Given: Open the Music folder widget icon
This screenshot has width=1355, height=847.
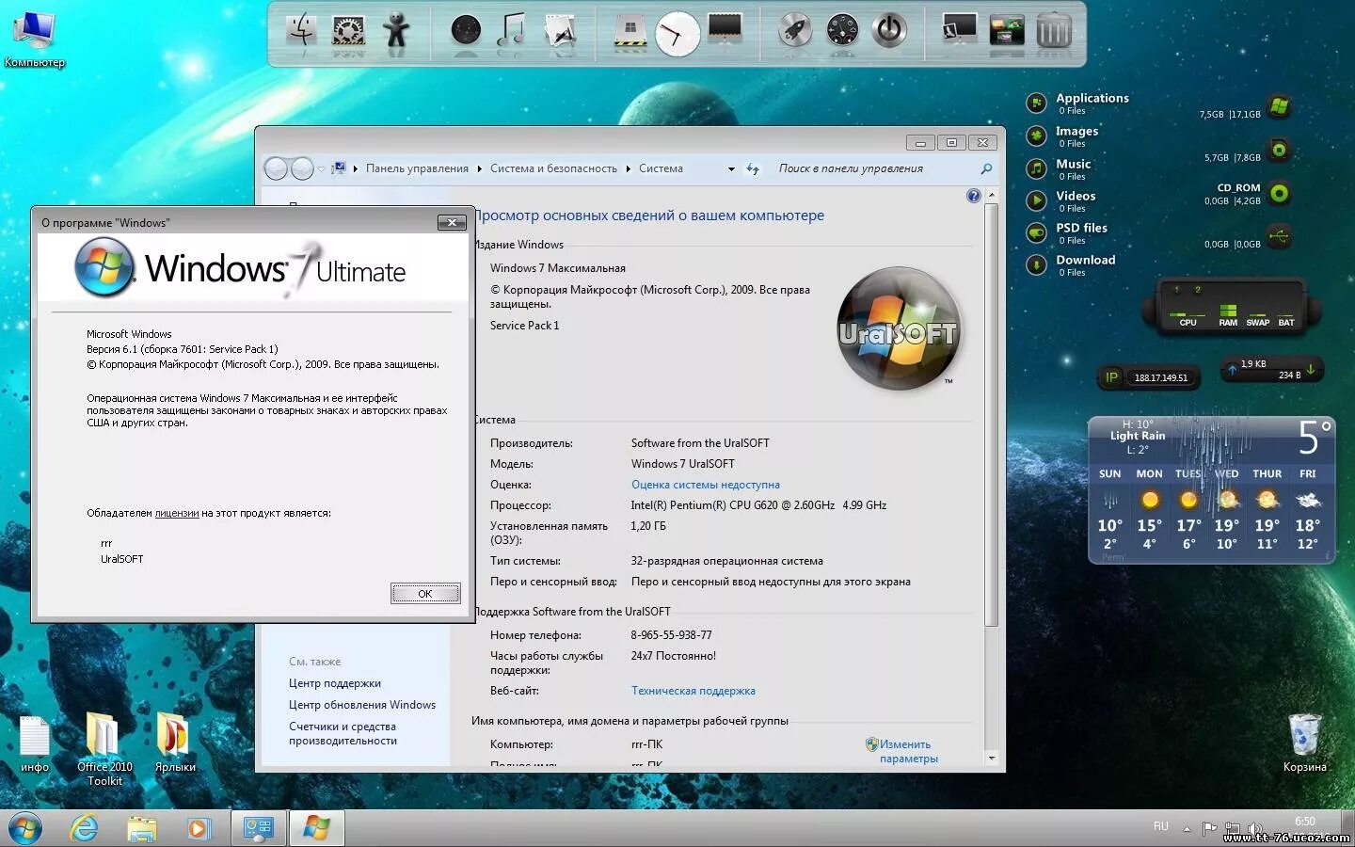Looking at the screenshot, I should click(x=1036, y=168).
